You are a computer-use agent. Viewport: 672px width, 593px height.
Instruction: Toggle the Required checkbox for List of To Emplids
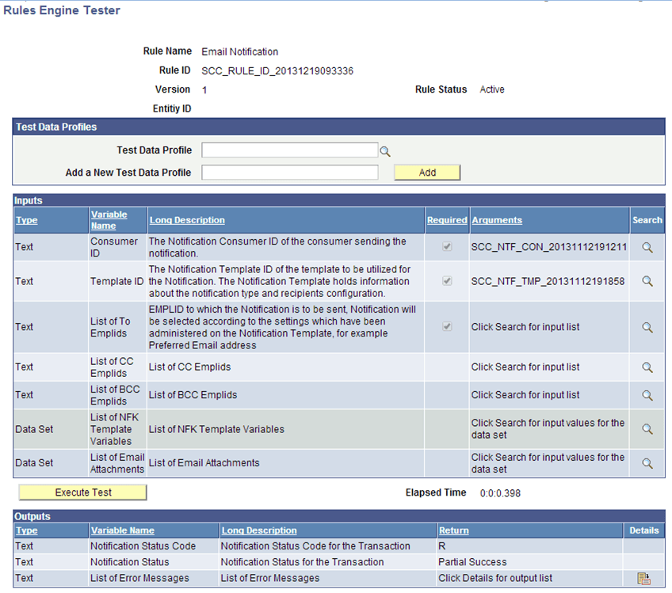coord(446,327)
